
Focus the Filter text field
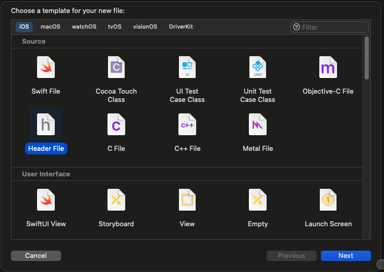(330, 27)
